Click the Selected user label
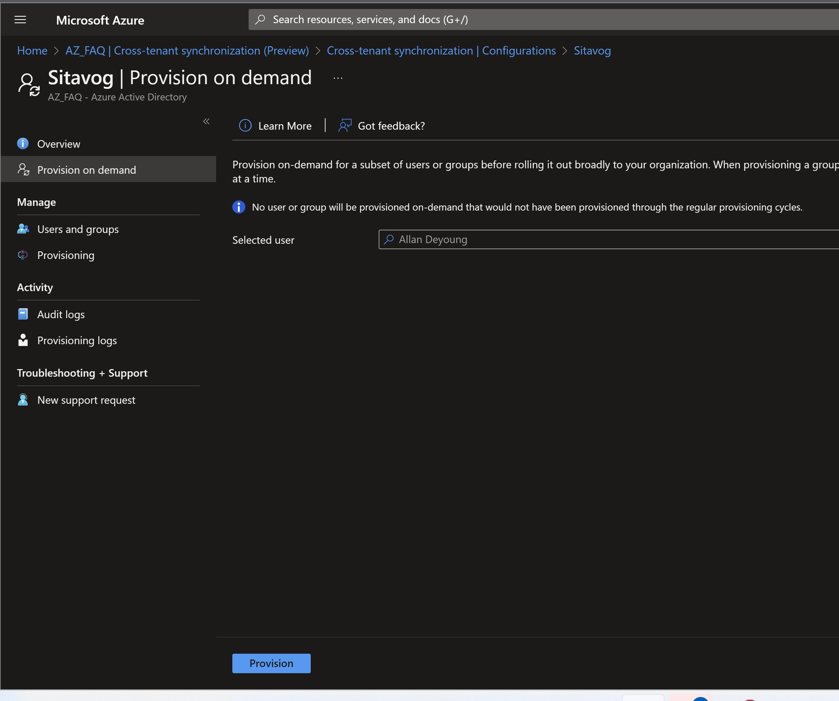Viewport: 839px width, 701px height. 263,240
